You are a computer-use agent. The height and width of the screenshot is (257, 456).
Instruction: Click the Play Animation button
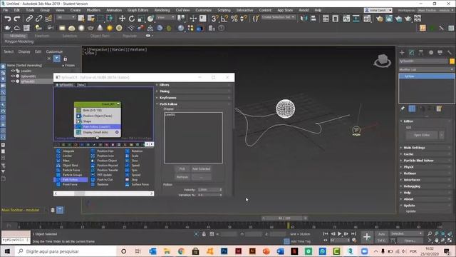point(339,233)
